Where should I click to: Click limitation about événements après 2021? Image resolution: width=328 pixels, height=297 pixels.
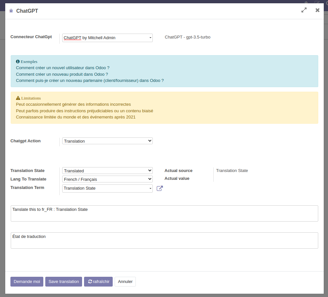click(76, 117)
